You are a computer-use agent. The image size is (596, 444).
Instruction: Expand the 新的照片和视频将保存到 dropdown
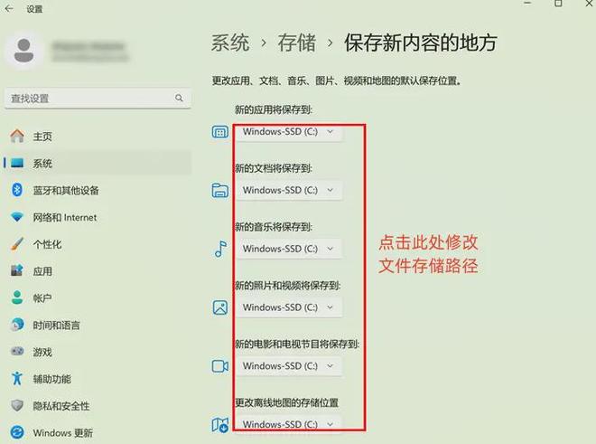coord(288,307)
